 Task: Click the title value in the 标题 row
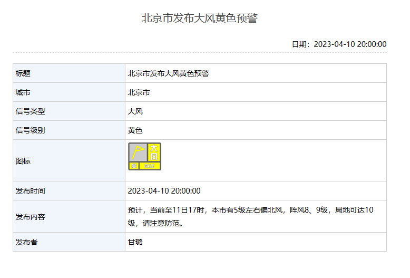pyautogui.click(x=168, y=73)
